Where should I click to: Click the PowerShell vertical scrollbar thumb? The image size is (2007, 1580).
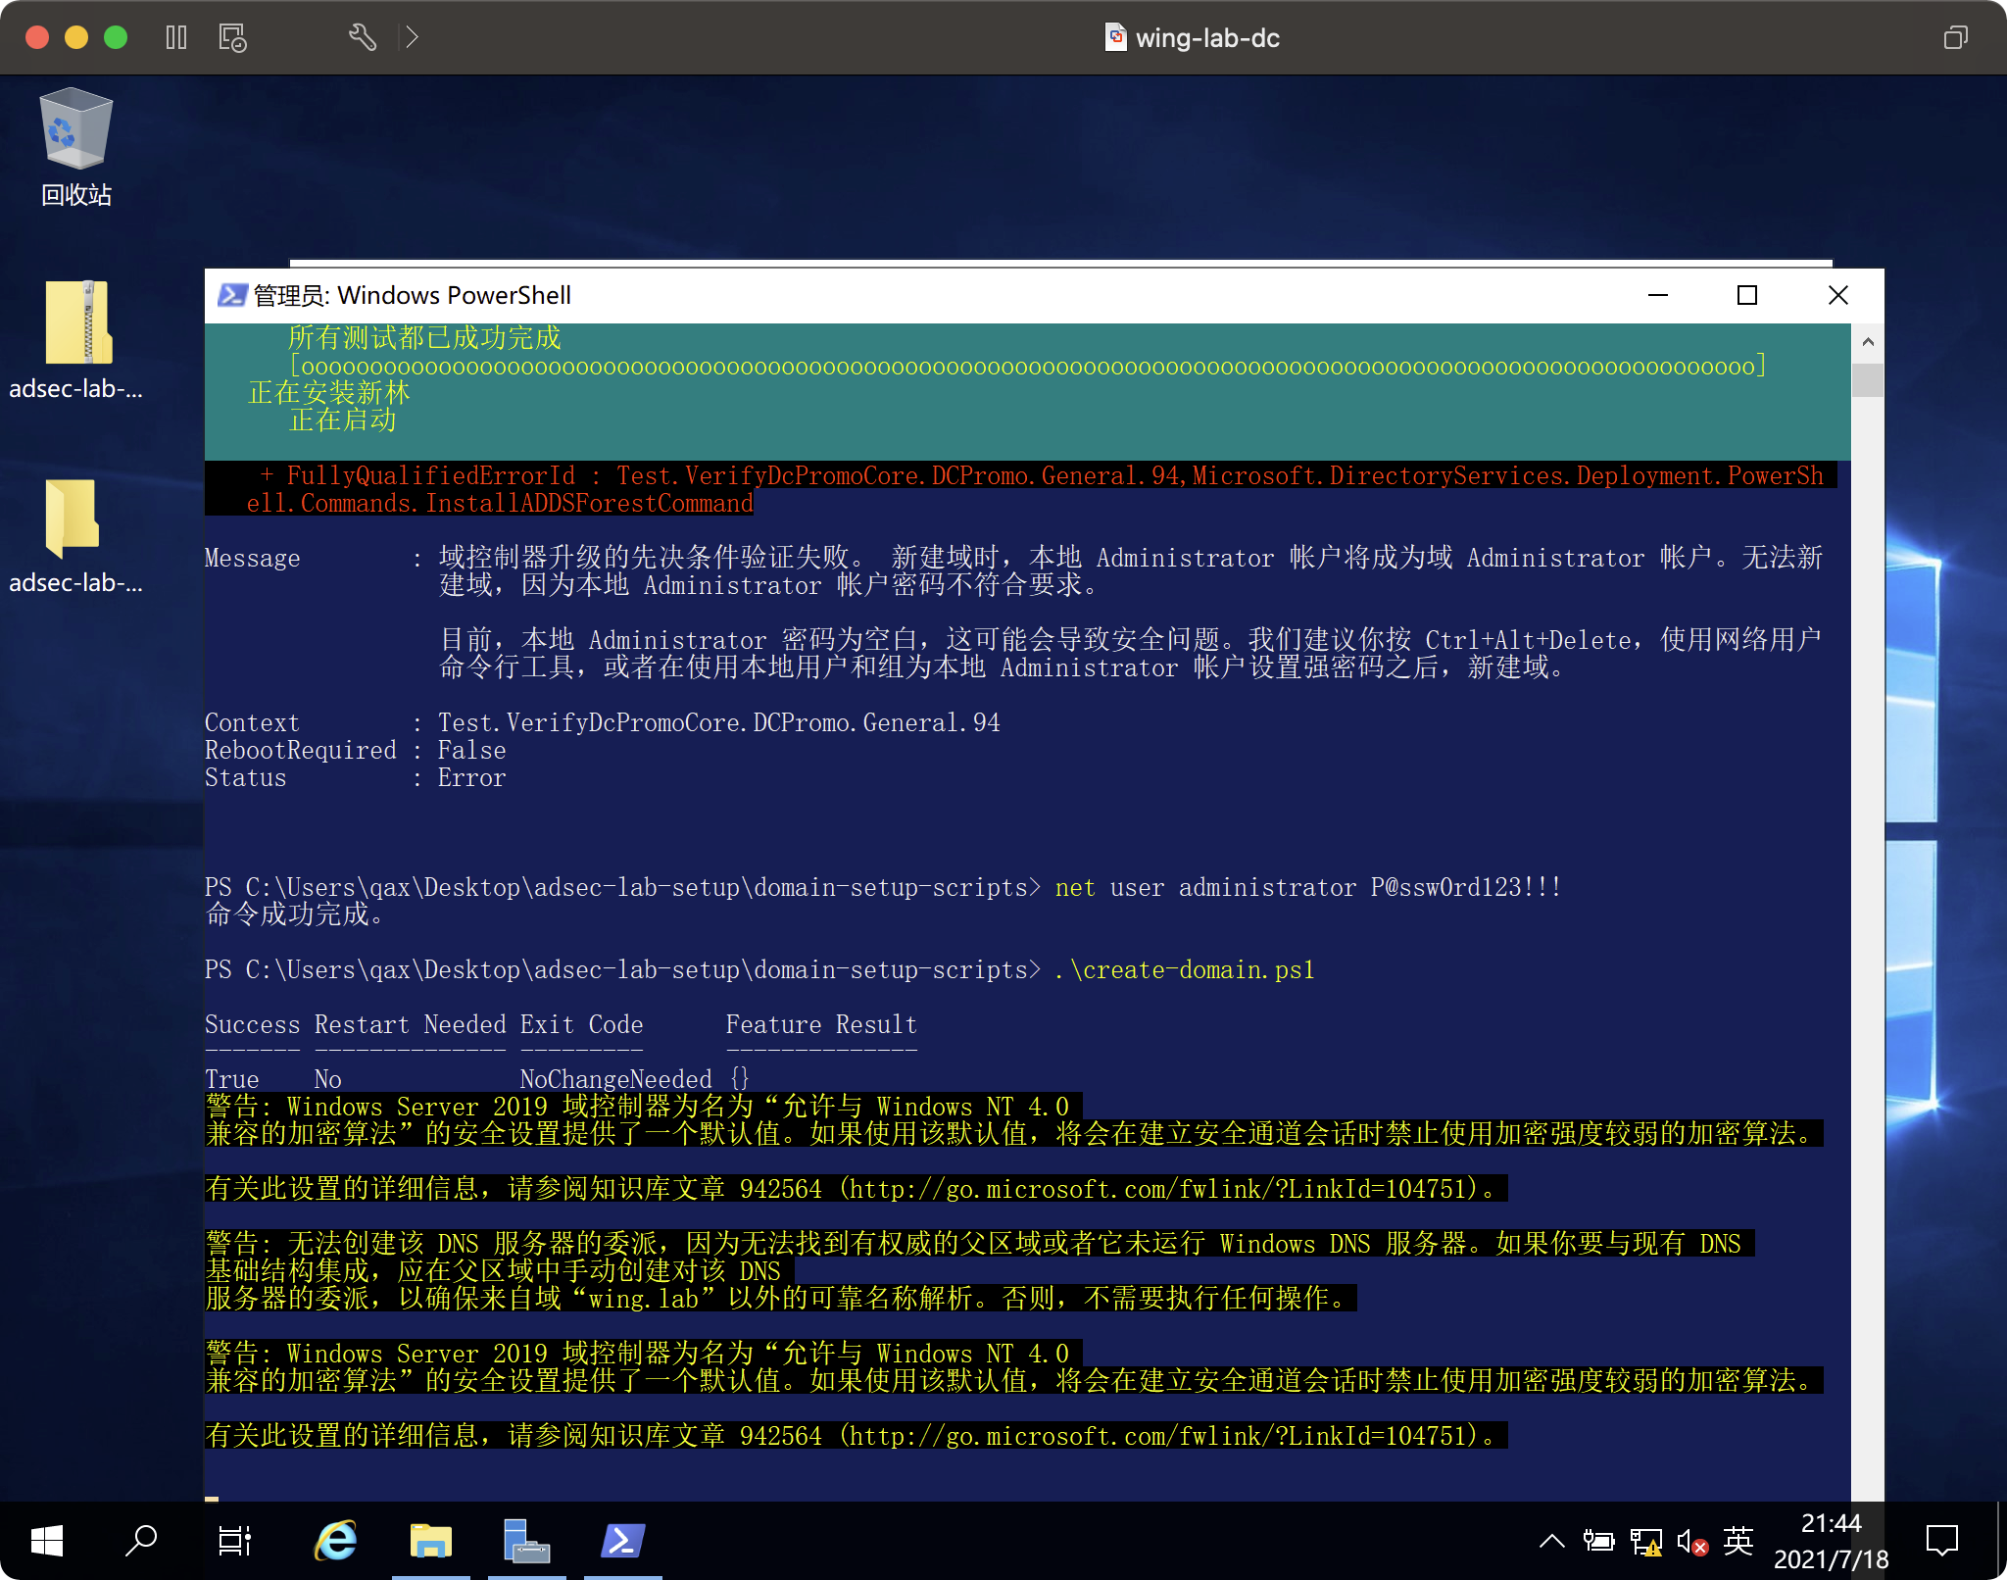point(1868,380)
